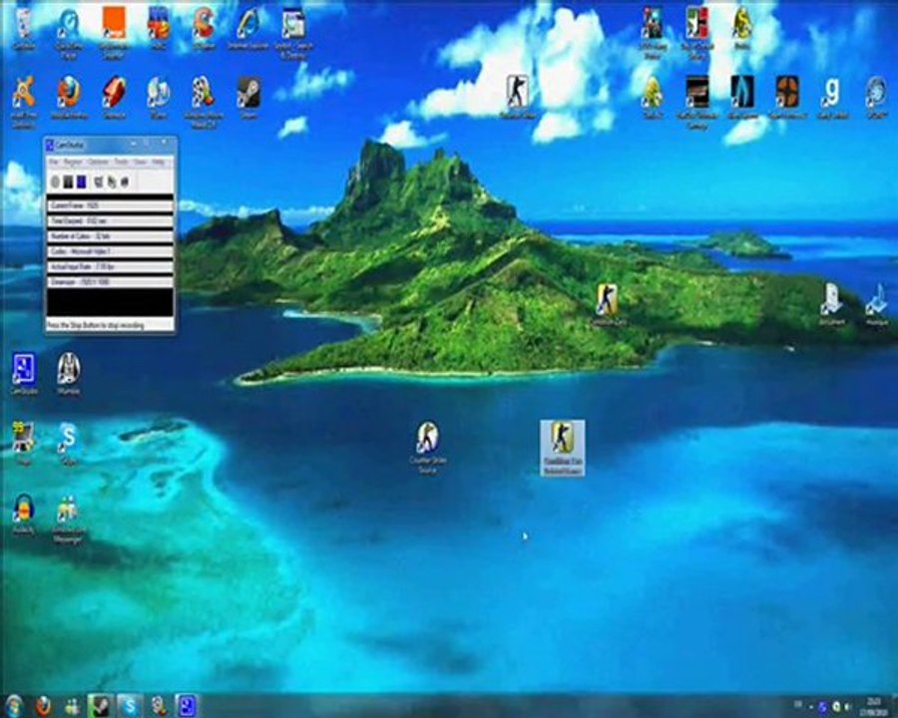Select the avast! antivirus desktop shortcut
The width and height of the screenshot is (898, 718).
[x=24, y=102]
